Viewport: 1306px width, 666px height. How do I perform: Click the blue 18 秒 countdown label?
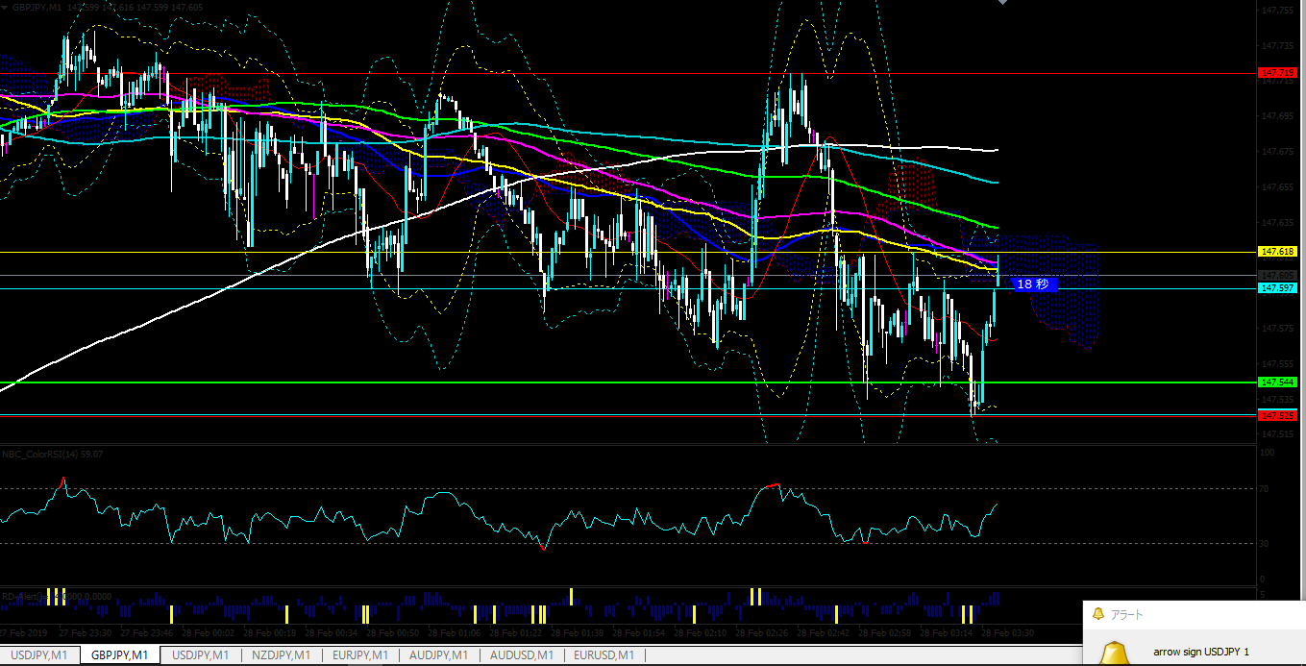point(1034,284)
